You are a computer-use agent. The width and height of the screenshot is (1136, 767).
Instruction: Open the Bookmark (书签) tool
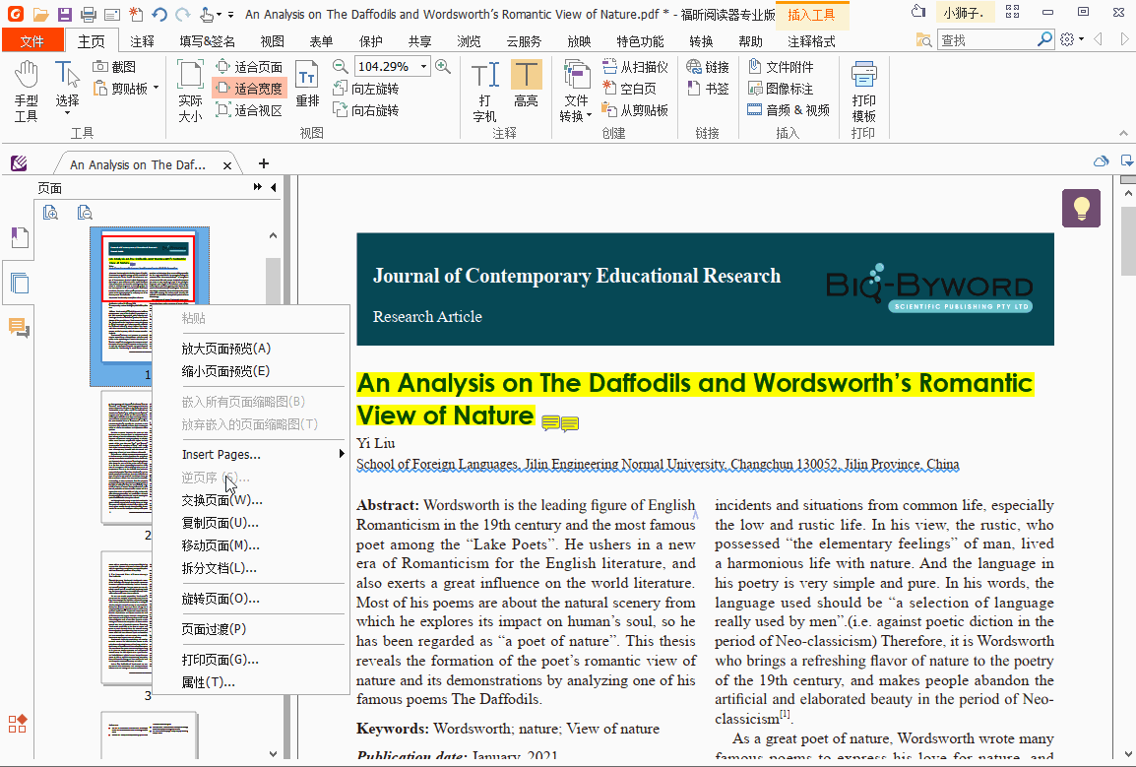pyautogui.click(x=708, y=89)
